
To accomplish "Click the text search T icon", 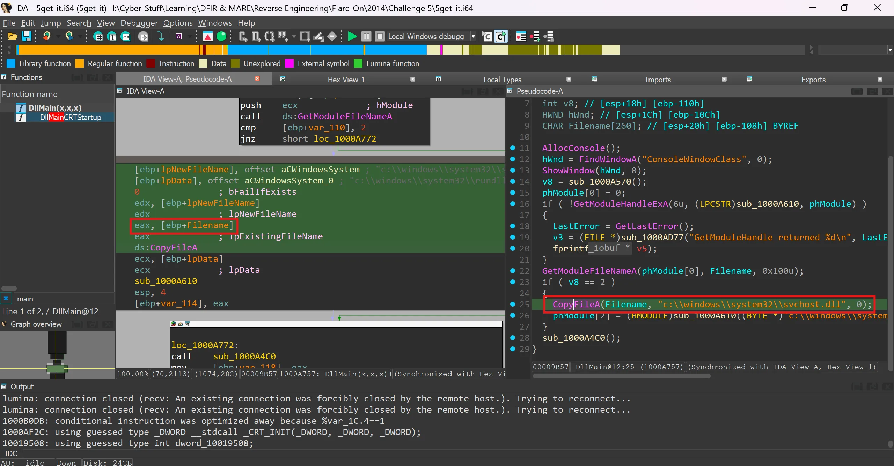I will pos(112,36).
